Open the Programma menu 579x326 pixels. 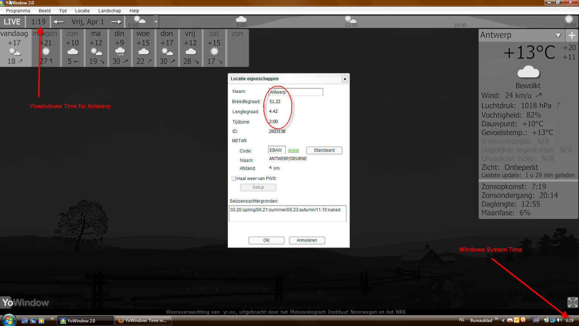tap(18, 11)
